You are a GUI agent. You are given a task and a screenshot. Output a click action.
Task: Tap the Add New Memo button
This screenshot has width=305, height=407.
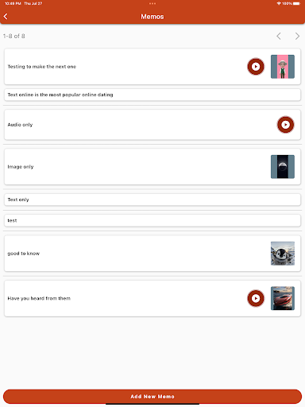[x=152, y=397]
